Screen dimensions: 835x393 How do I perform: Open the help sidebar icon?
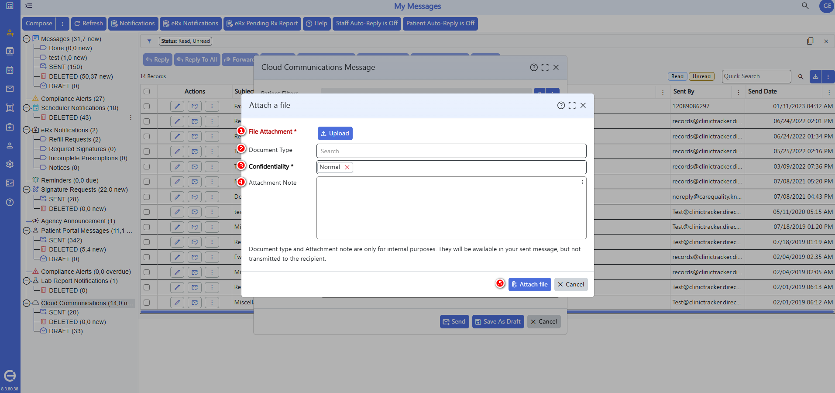click(10, 202)
